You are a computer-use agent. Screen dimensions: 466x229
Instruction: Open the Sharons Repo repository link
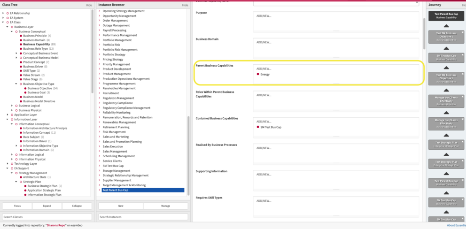pyautogui.click(x=56, y=225)
